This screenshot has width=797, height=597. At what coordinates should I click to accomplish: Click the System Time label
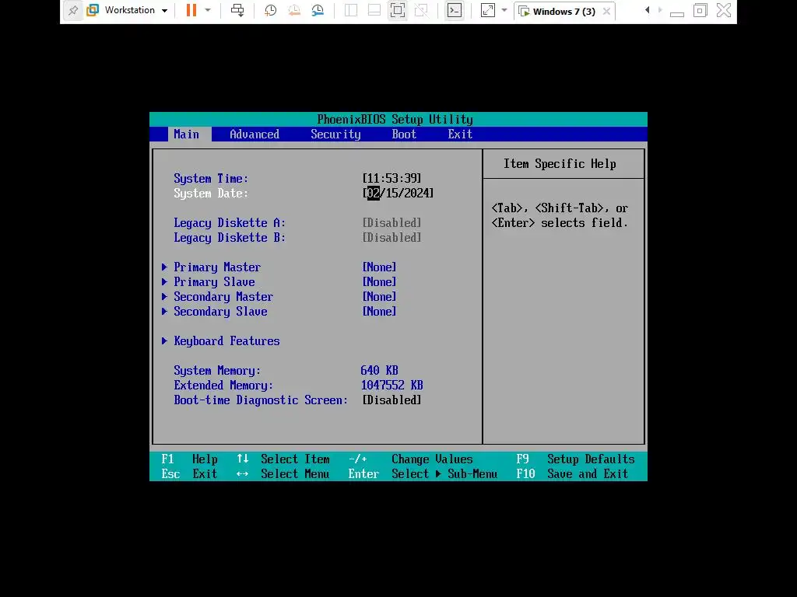coord(211,178)
